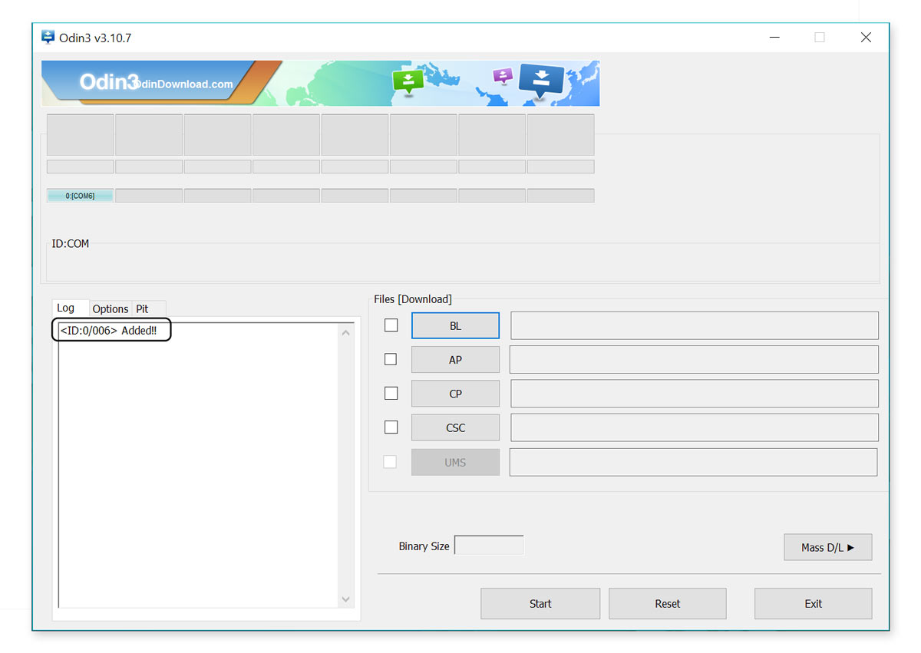Tick the BL file checkbox
Screen dimensions: 921x653
(391, 325)
